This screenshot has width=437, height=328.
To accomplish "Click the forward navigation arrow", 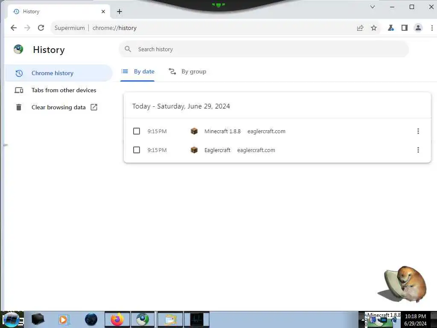I will [x=27, y=28].
